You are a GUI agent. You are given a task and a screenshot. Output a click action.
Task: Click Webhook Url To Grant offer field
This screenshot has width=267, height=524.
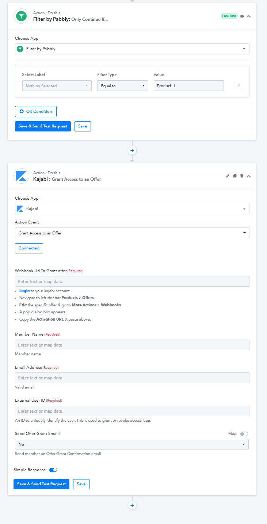[x=132, y=282]
